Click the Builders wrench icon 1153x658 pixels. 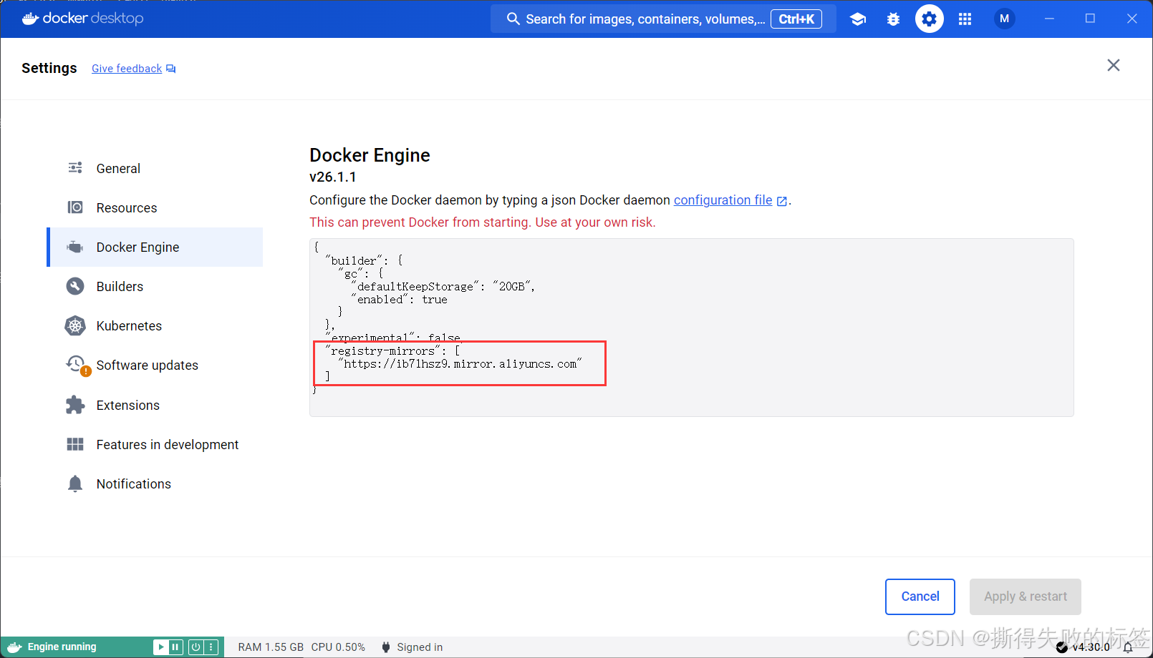point(75,286)
